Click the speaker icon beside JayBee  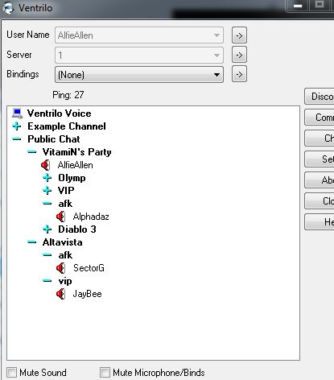pos(61,294)
